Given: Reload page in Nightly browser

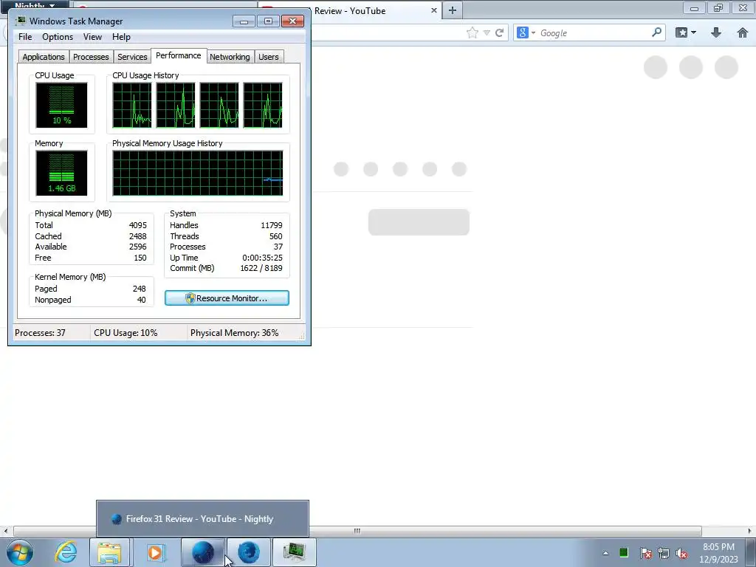Looking at the screenshot, I should point(500,32).
